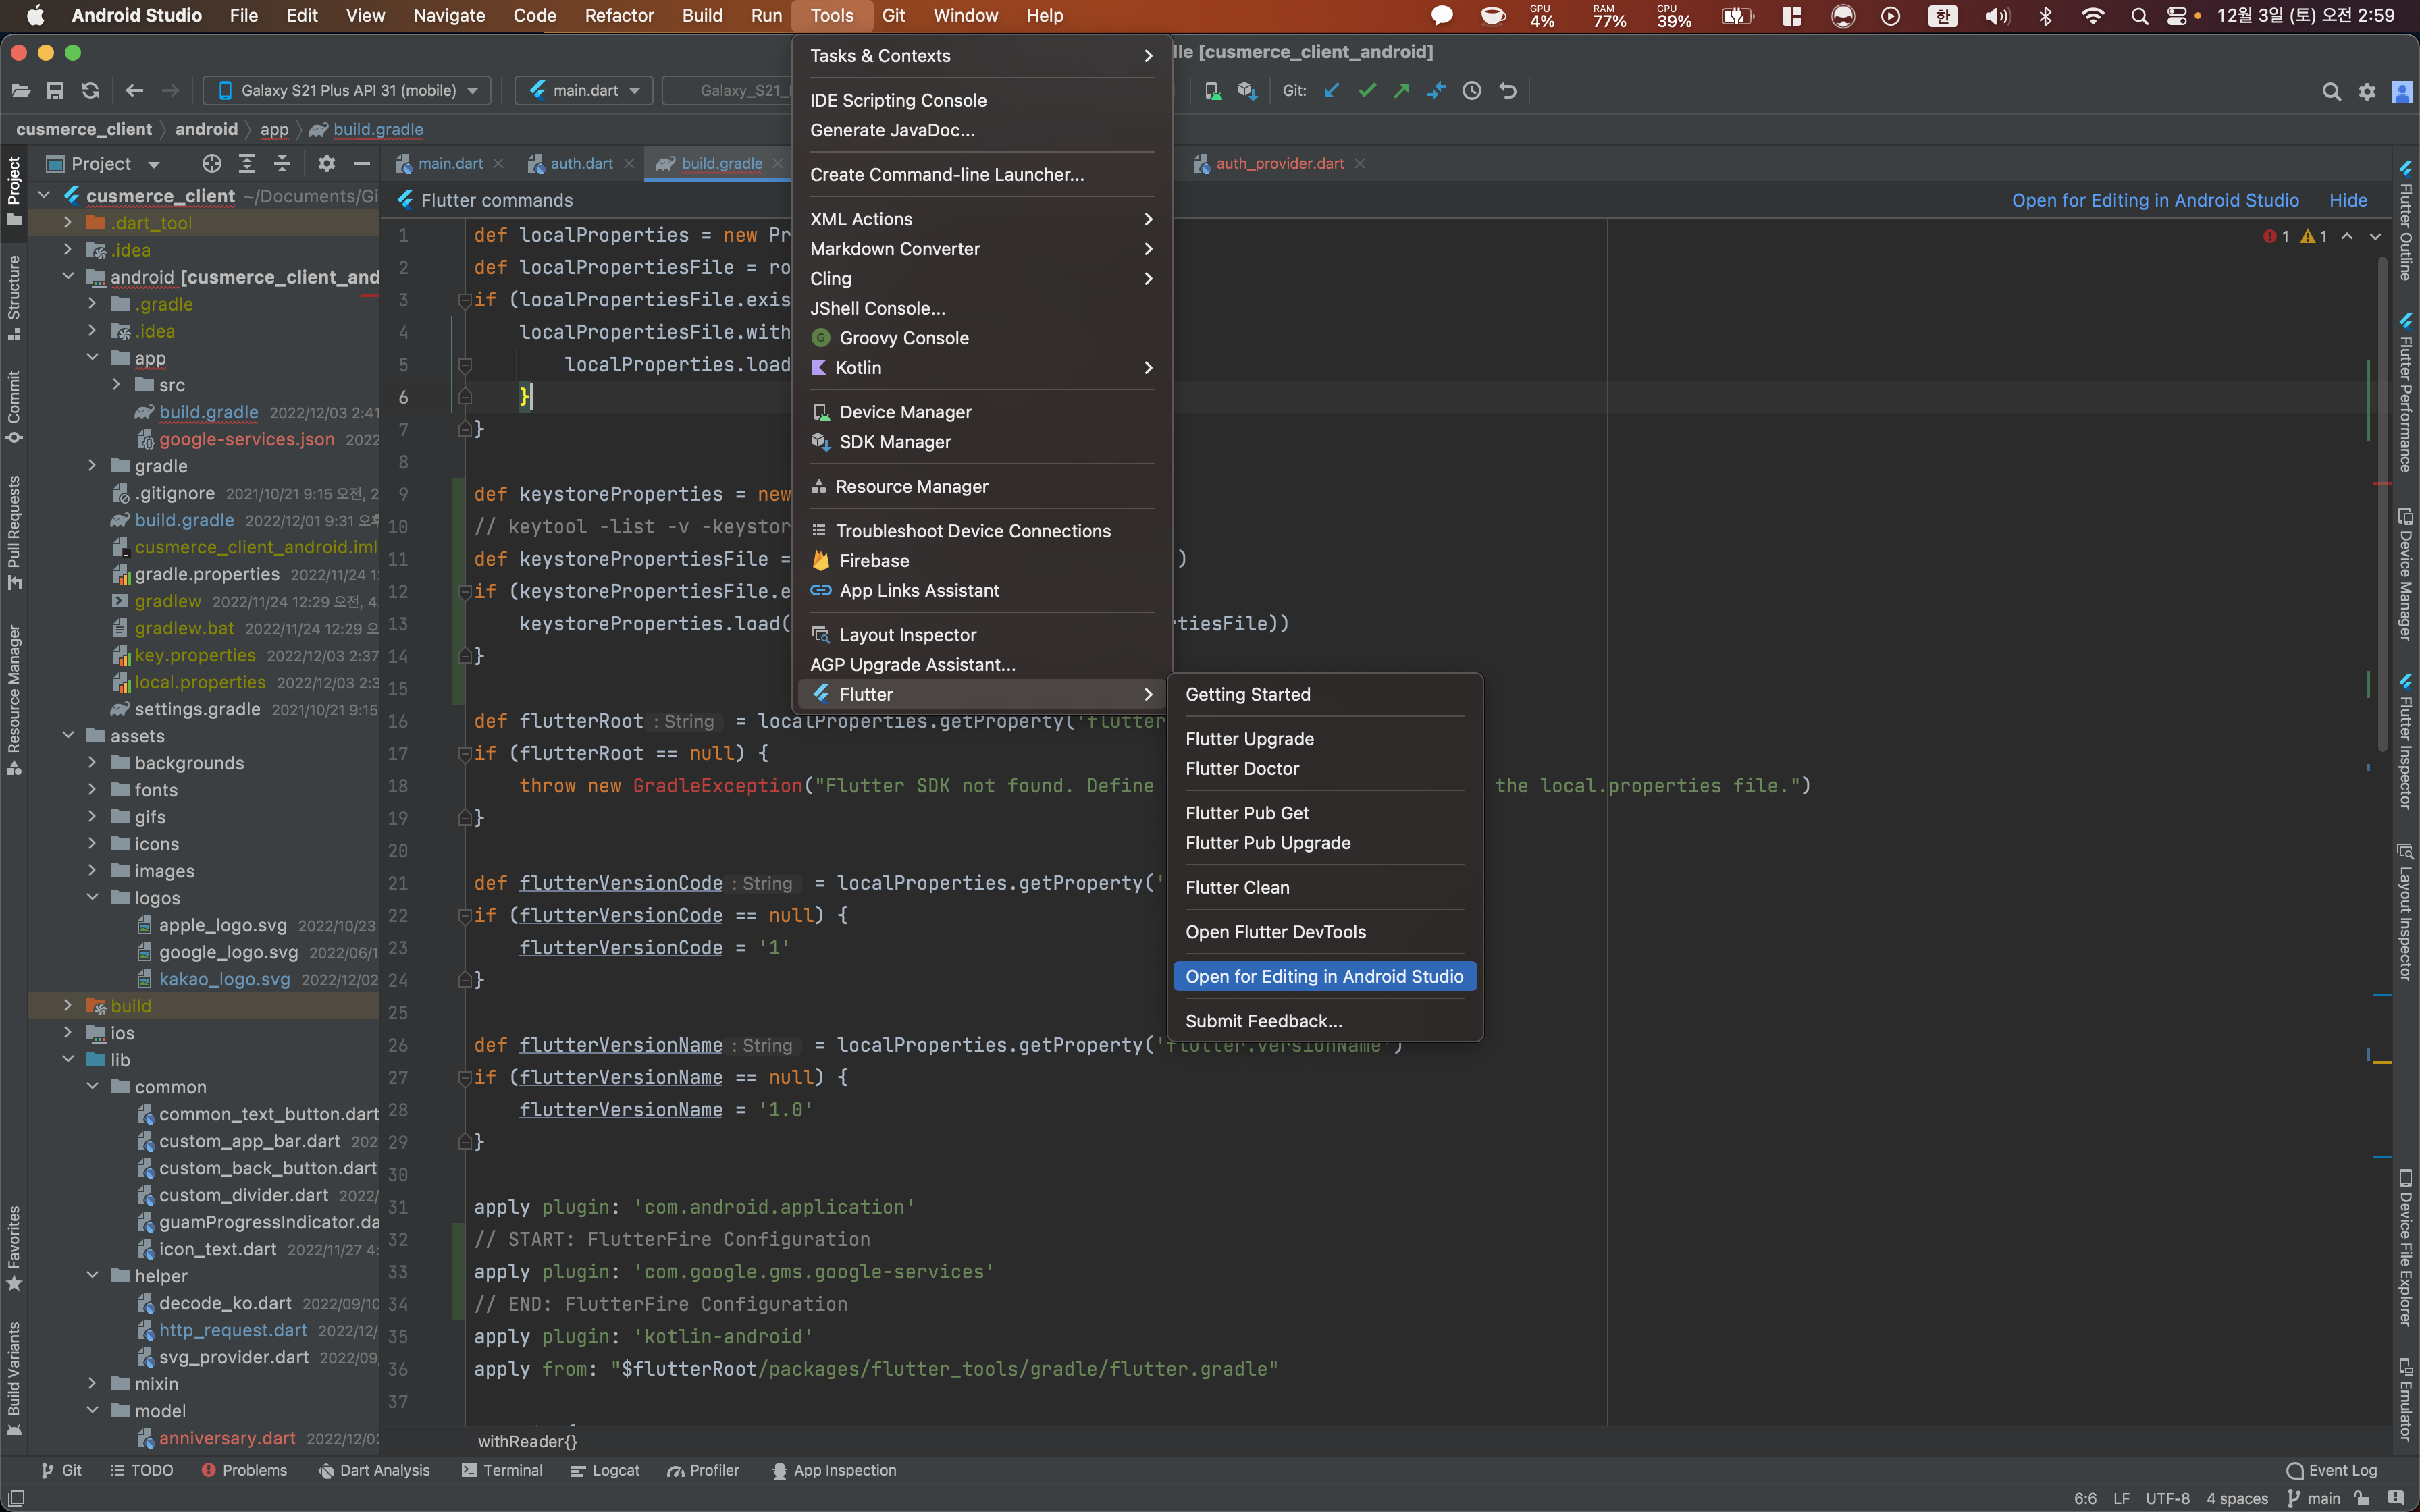Viewport: 2420px width, 1512px height.
Task: Switch to the auth.dart editor tab
Action: point(580,164)
